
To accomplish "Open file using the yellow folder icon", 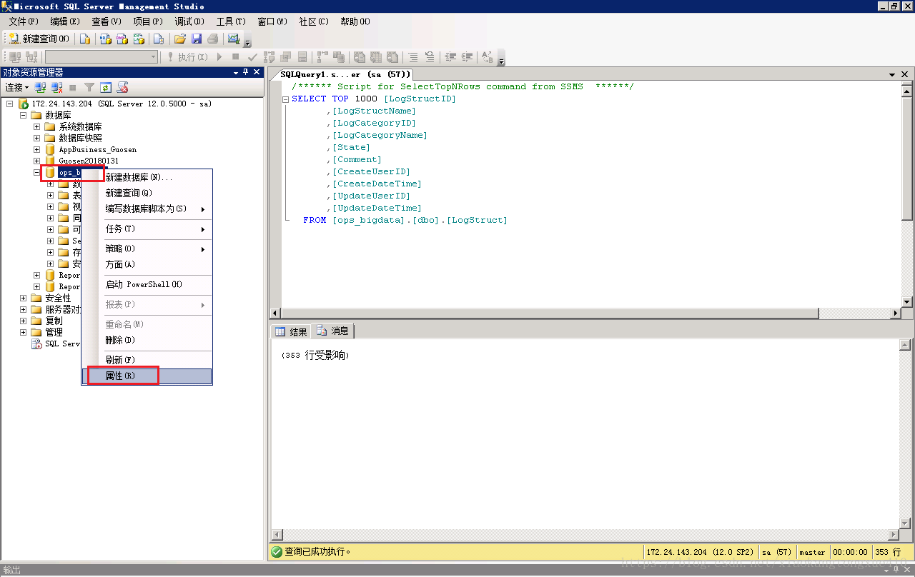I will click(x=180, y=39).
